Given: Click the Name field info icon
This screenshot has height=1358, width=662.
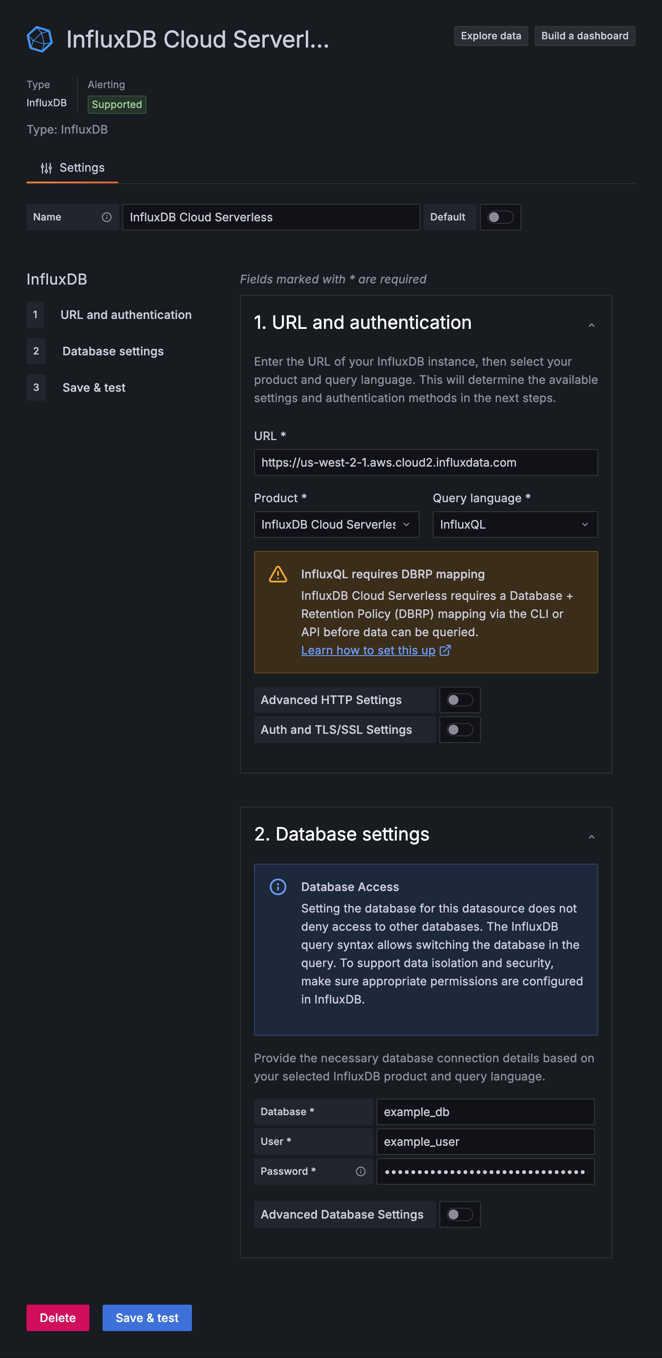Looking at the screenshot, I should tap(107, 217).
